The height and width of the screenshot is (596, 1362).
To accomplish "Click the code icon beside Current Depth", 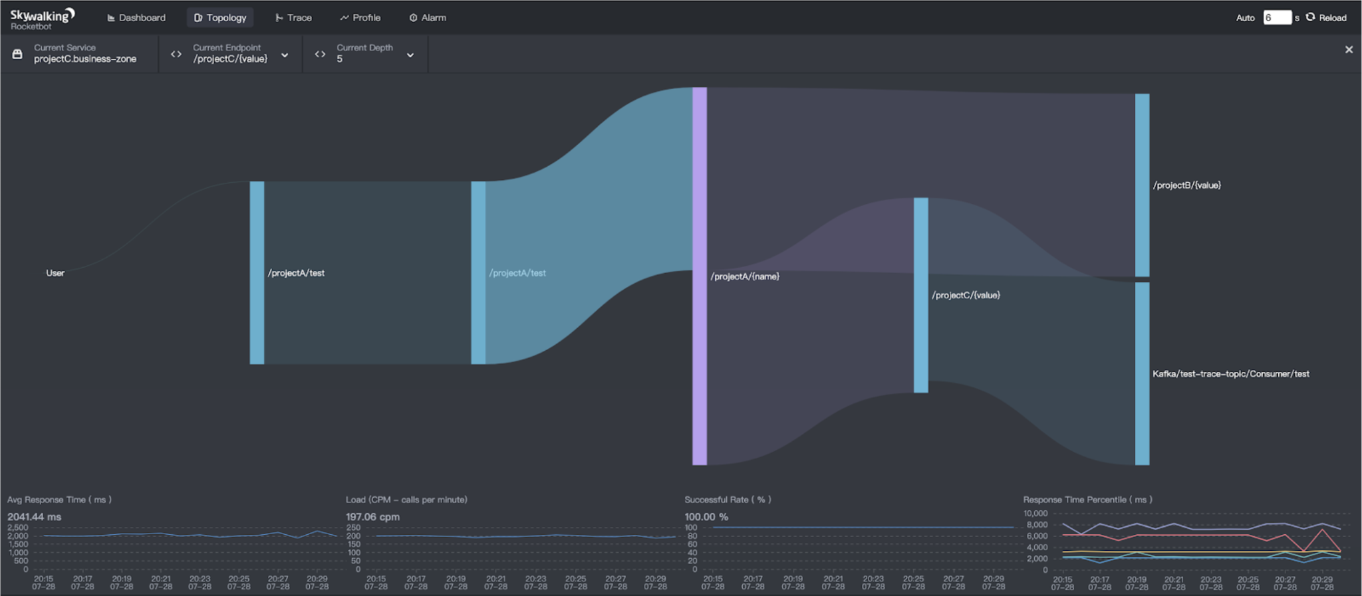I will pos(320,54).
